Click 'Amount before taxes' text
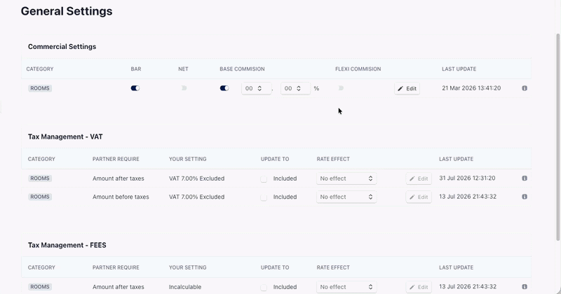Viewport: 561px width, 294px height. coord(121,197)
